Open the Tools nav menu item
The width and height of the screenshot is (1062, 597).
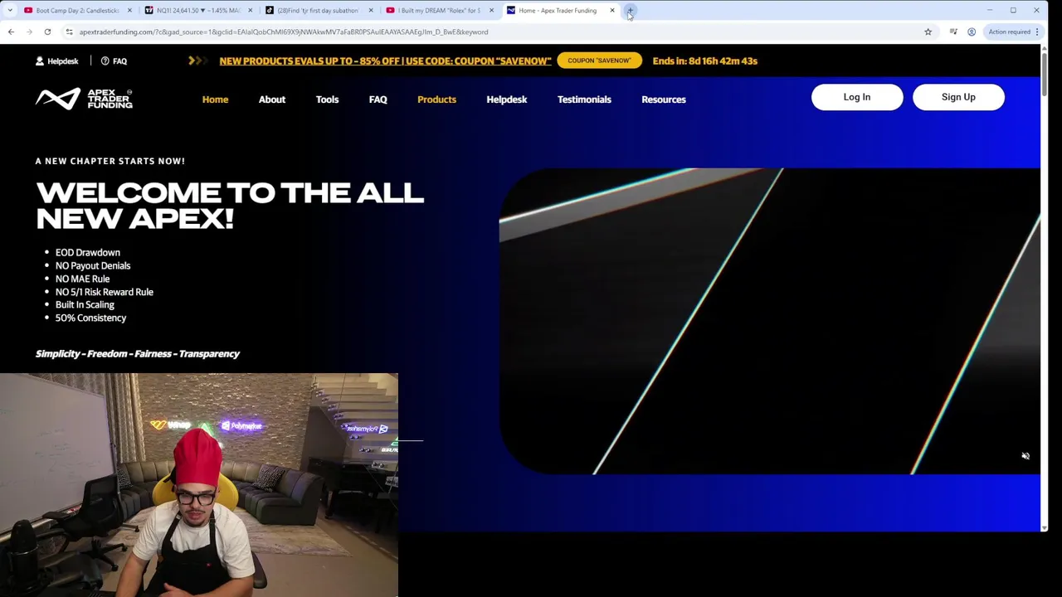tap(327, 99)
